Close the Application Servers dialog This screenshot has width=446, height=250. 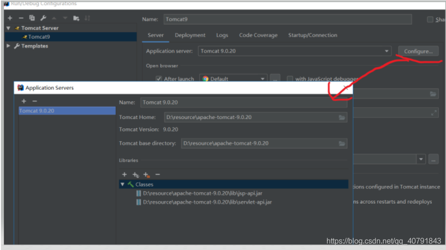[346, 88]
